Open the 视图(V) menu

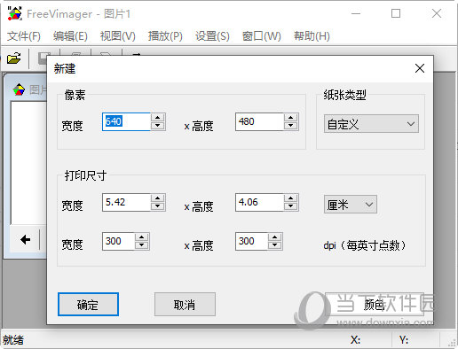pos(118,36)
